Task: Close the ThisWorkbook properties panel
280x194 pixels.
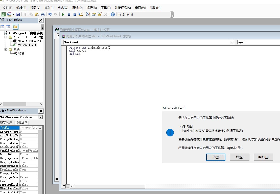Action: pos(41,111)
